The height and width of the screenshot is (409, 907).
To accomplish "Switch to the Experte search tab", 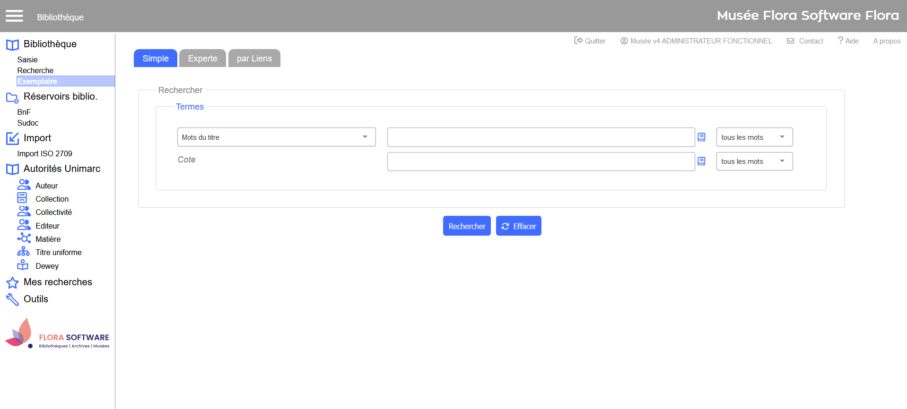I will click(x=203, y=58).
